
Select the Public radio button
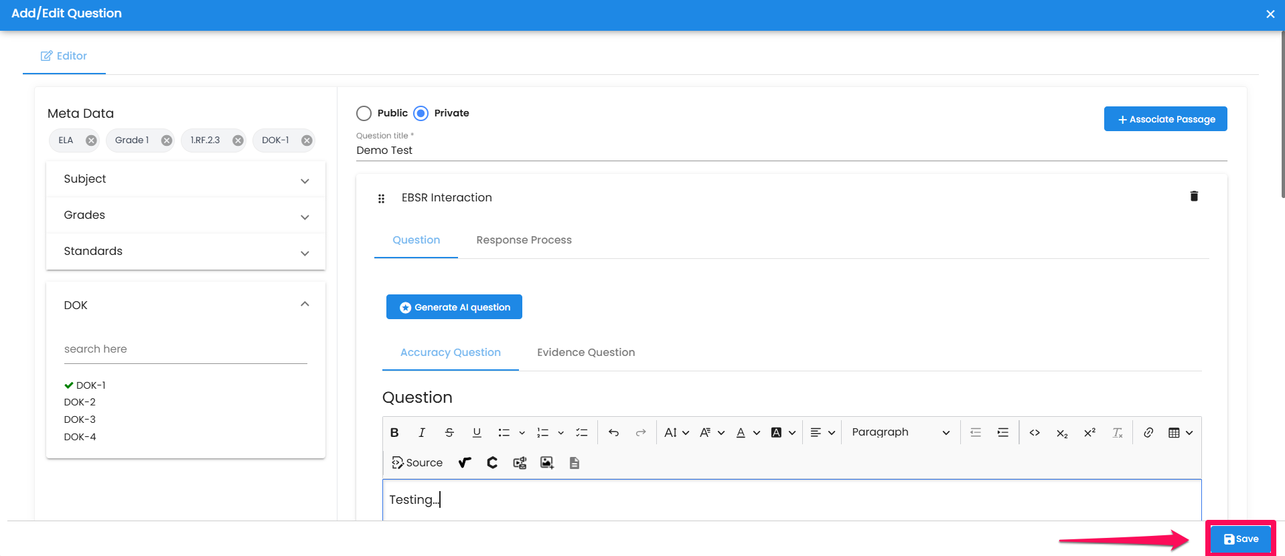(x=364, y=113)
